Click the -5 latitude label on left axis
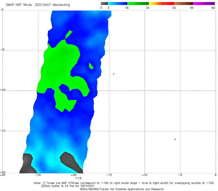 click(x=2, y=49)
